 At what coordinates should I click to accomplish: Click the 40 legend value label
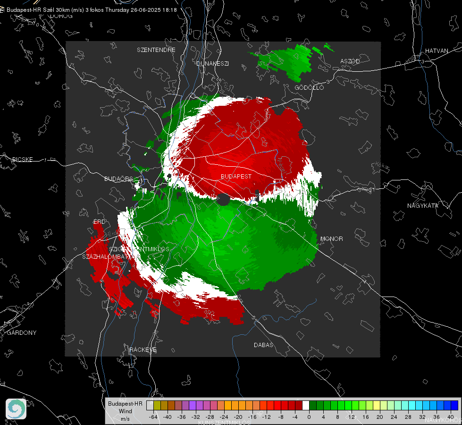450,417
